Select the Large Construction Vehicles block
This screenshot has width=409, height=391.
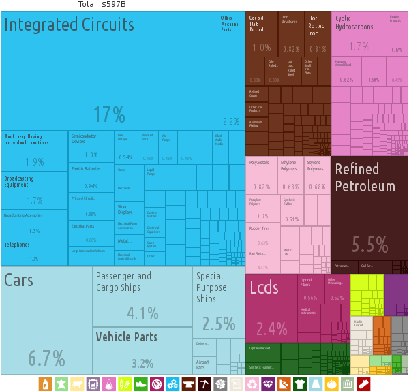pyautogui.click(x=91, y=256)
